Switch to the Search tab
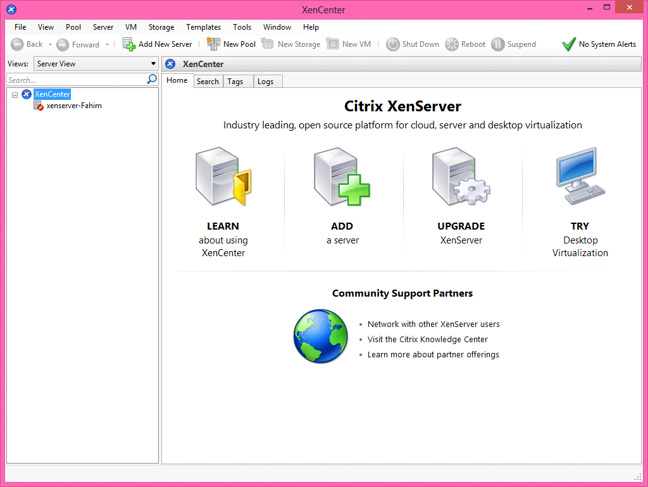 208,82
